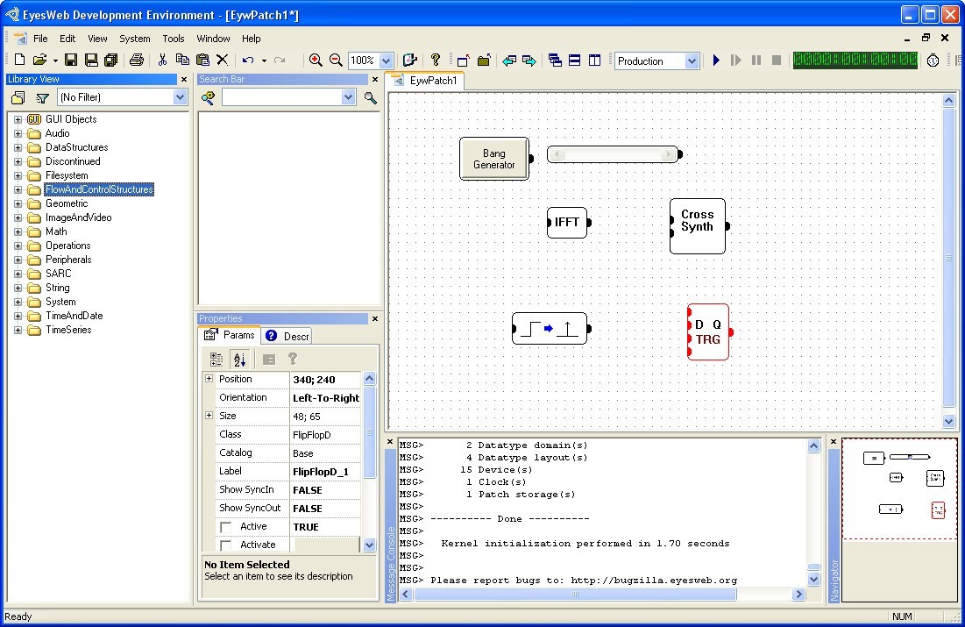Close the Library View panel
The height and width of the screenshot is (627, 965).
tap(183, 80)
